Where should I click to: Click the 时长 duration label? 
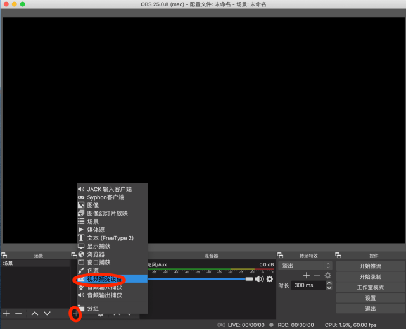coord(284,285)
